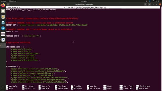Click nano's Replace shortcut label
The height and width of the screenshot is (91, 162).
click(45, 88)
